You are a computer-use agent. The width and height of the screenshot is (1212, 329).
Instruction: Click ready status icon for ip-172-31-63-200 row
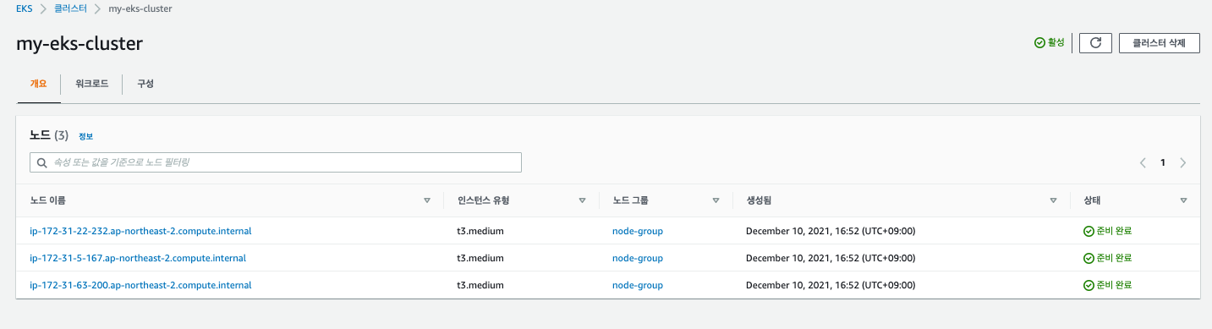tap(1089, 285)
